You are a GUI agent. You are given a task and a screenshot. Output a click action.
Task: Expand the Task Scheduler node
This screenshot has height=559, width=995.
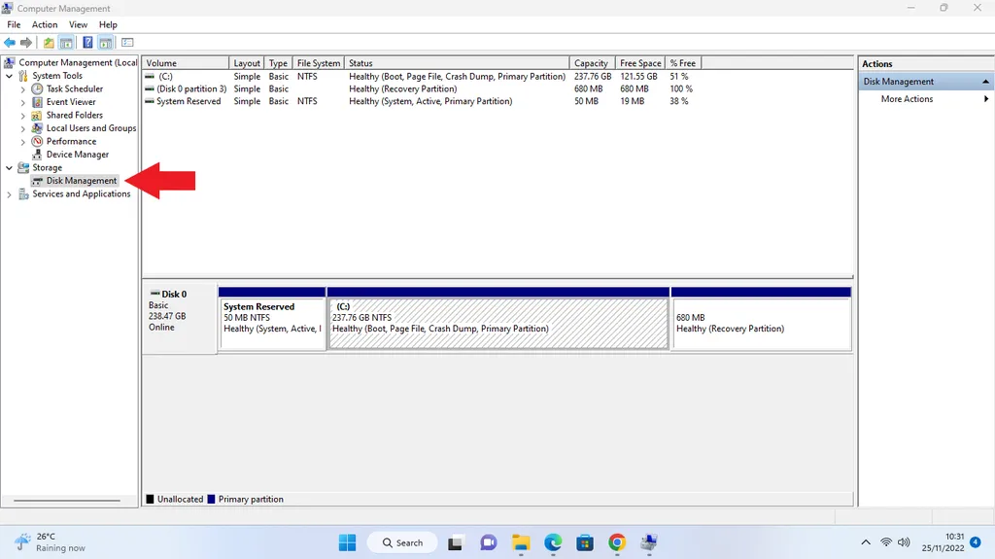click(x=23, y=89)
